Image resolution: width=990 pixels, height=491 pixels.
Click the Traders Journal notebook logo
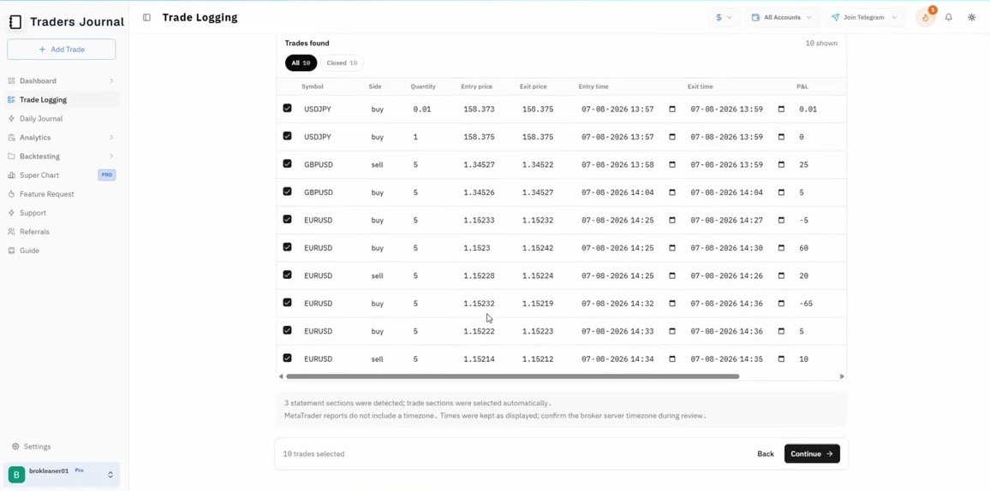[15, 22]
